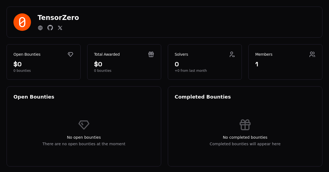329x172 pixels.
Task: Click 'Completed bounties will appear here' text
Action: [245, 144]
